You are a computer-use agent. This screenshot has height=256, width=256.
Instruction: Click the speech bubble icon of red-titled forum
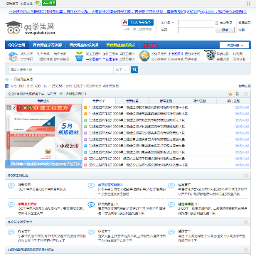click(11, 205)
